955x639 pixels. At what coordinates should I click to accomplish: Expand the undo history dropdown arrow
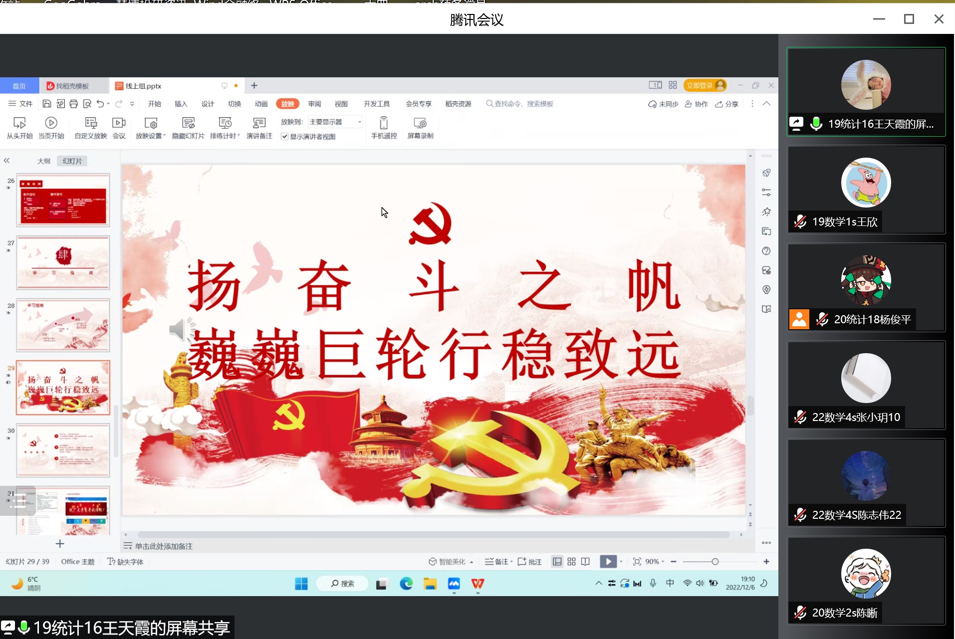point(108,104)
